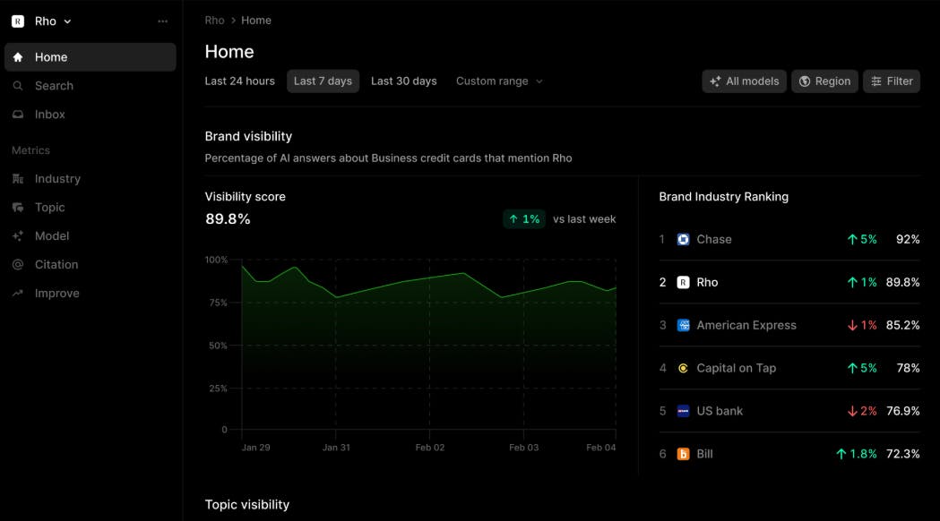Select the Last 24 hours range
This screenshot has height=521, width=940.
click(239, 81)
